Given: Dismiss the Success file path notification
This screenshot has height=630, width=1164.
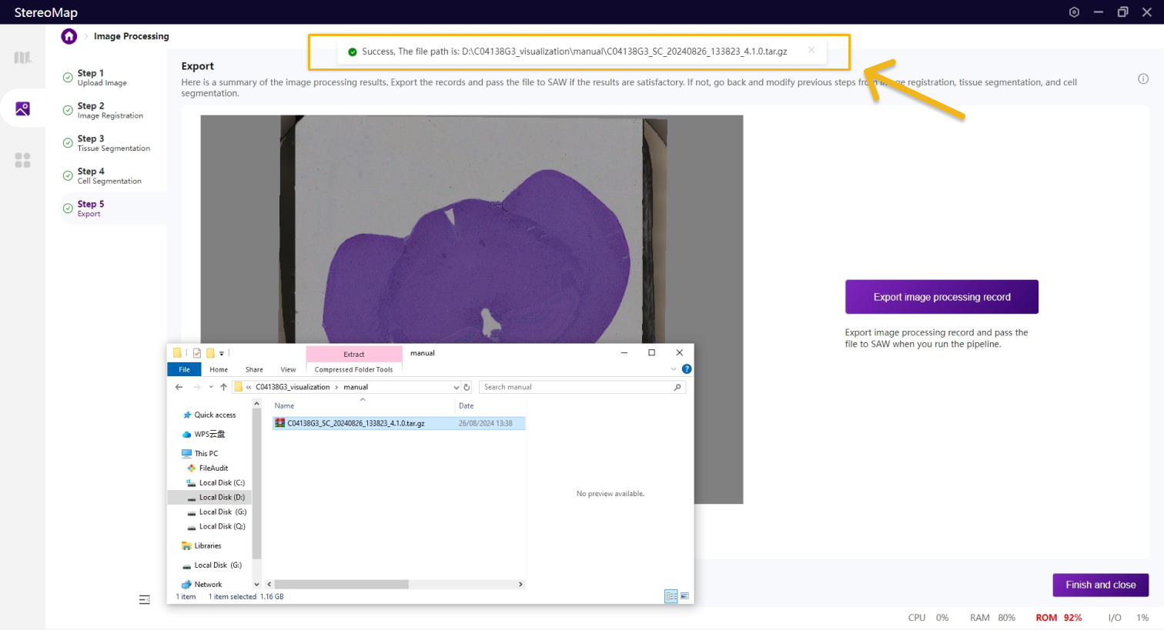Looking at the screenshot, I should point(811,50).
